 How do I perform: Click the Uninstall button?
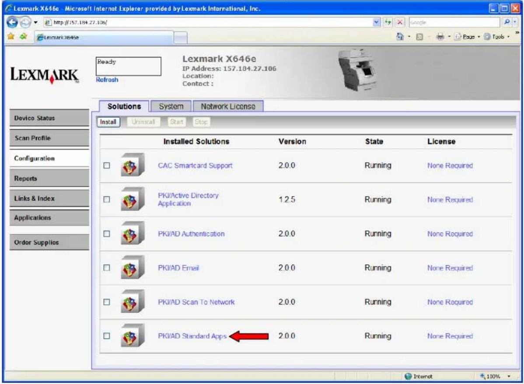143,122
